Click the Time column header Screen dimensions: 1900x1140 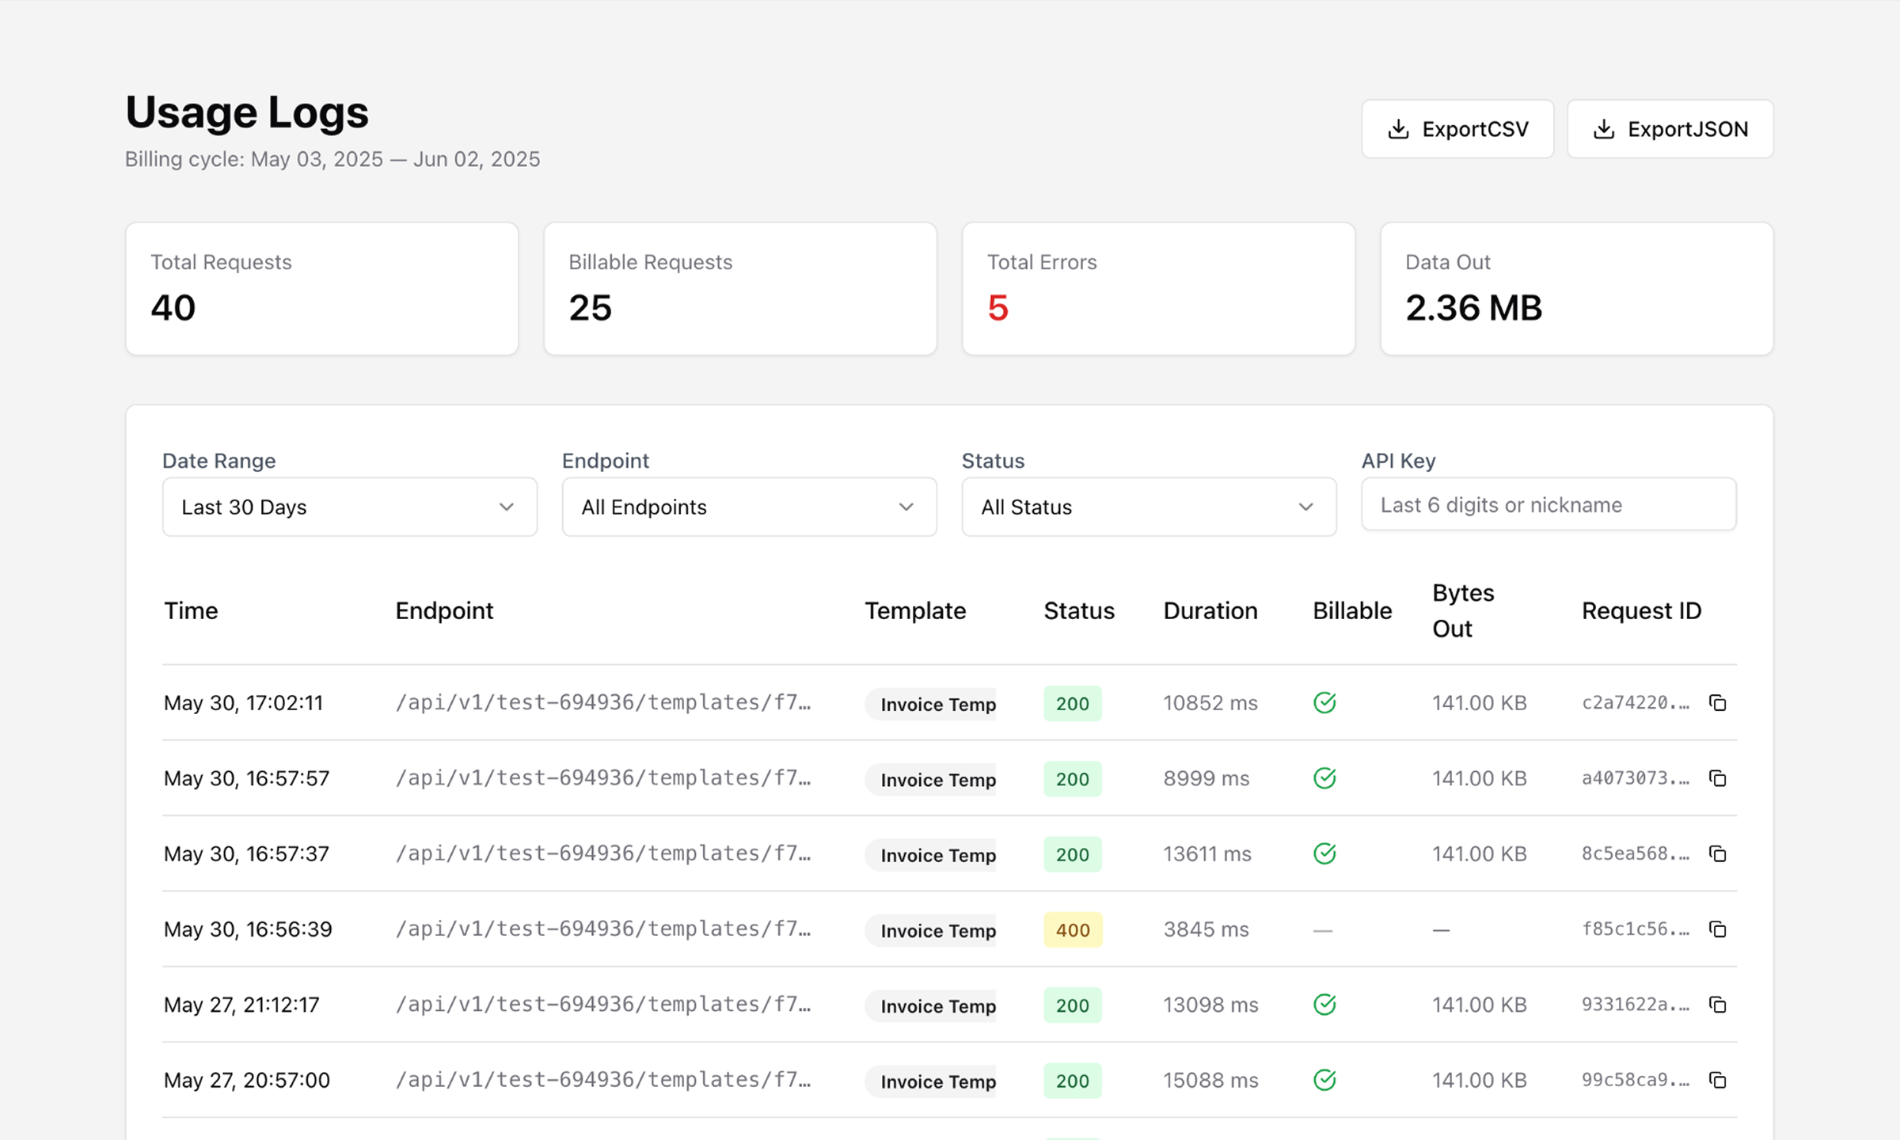[191, 610]
